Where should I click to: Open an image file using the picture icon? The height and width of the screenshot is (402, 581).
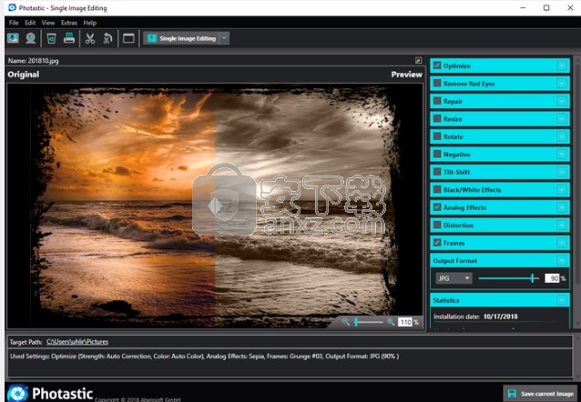(x=13, y=38)
